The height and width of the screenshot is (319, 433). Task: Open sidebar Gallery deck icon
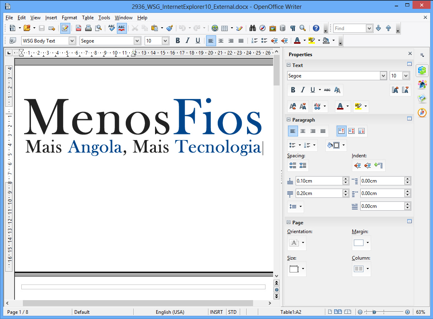[422, 99]
